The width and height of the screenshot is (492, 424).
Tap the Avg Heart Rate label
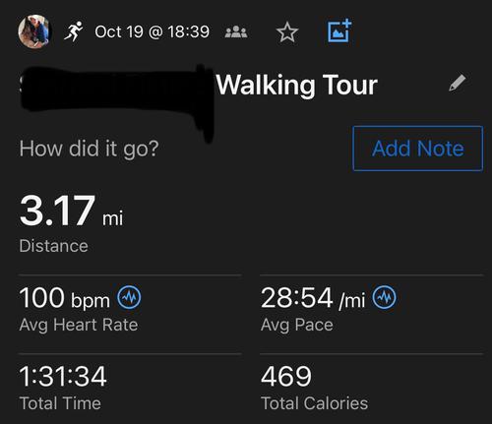[x=79, y=325]
